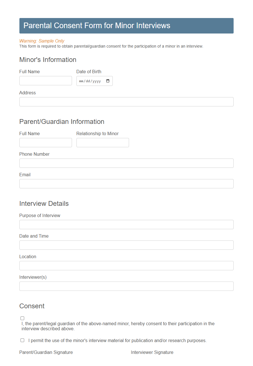Select the Date of Birth input
Viewport: 253px width, 366px height.
click(x=91, y=81)
